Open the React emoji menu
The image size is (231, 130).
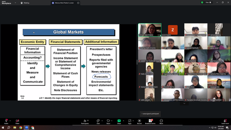tap(108, 122)
